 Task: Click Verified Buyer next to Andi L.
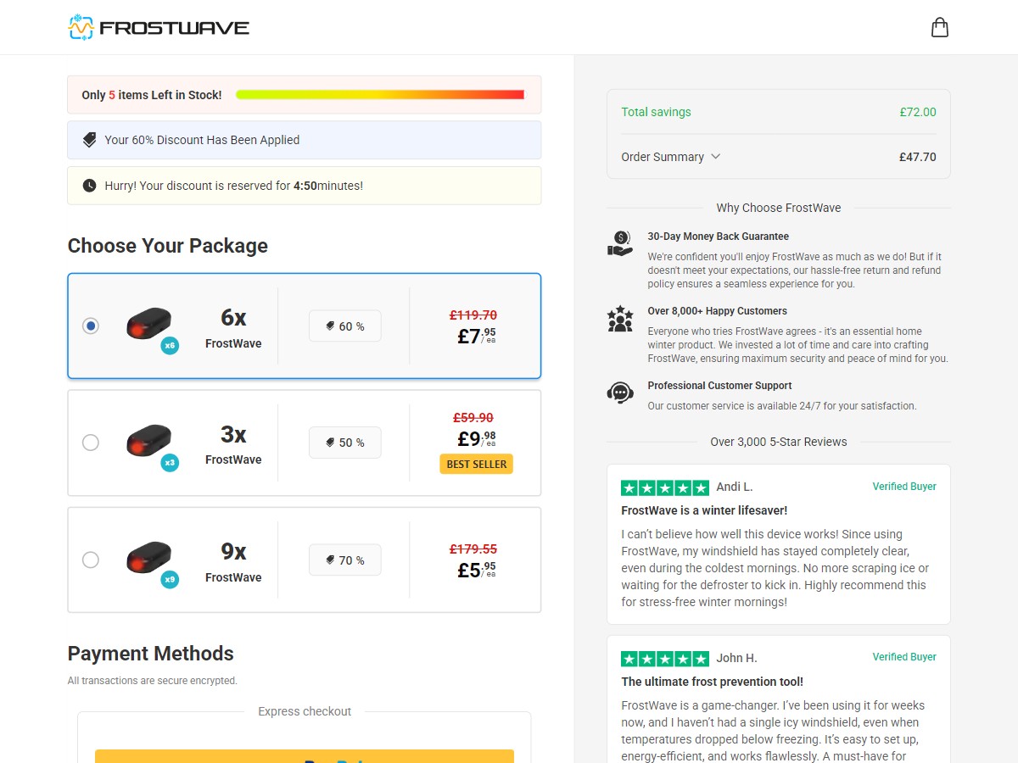[904, 487]
